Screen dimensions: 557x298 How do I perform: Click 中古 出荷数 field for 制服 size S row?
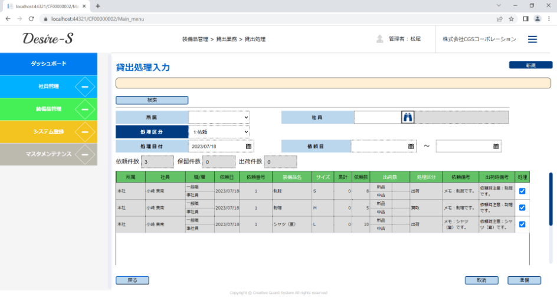(401, 195)
